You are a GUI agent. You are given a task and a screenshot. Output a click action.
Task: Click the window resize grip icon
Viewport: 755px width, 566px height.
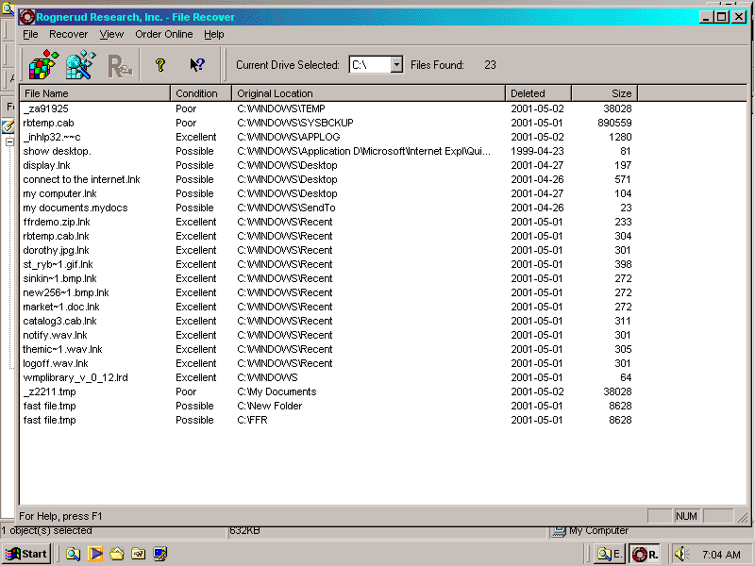[x=743, y=516]
